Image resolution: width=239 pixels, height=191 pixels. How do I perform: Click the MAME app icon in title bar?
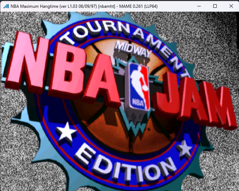click(6, 6)
